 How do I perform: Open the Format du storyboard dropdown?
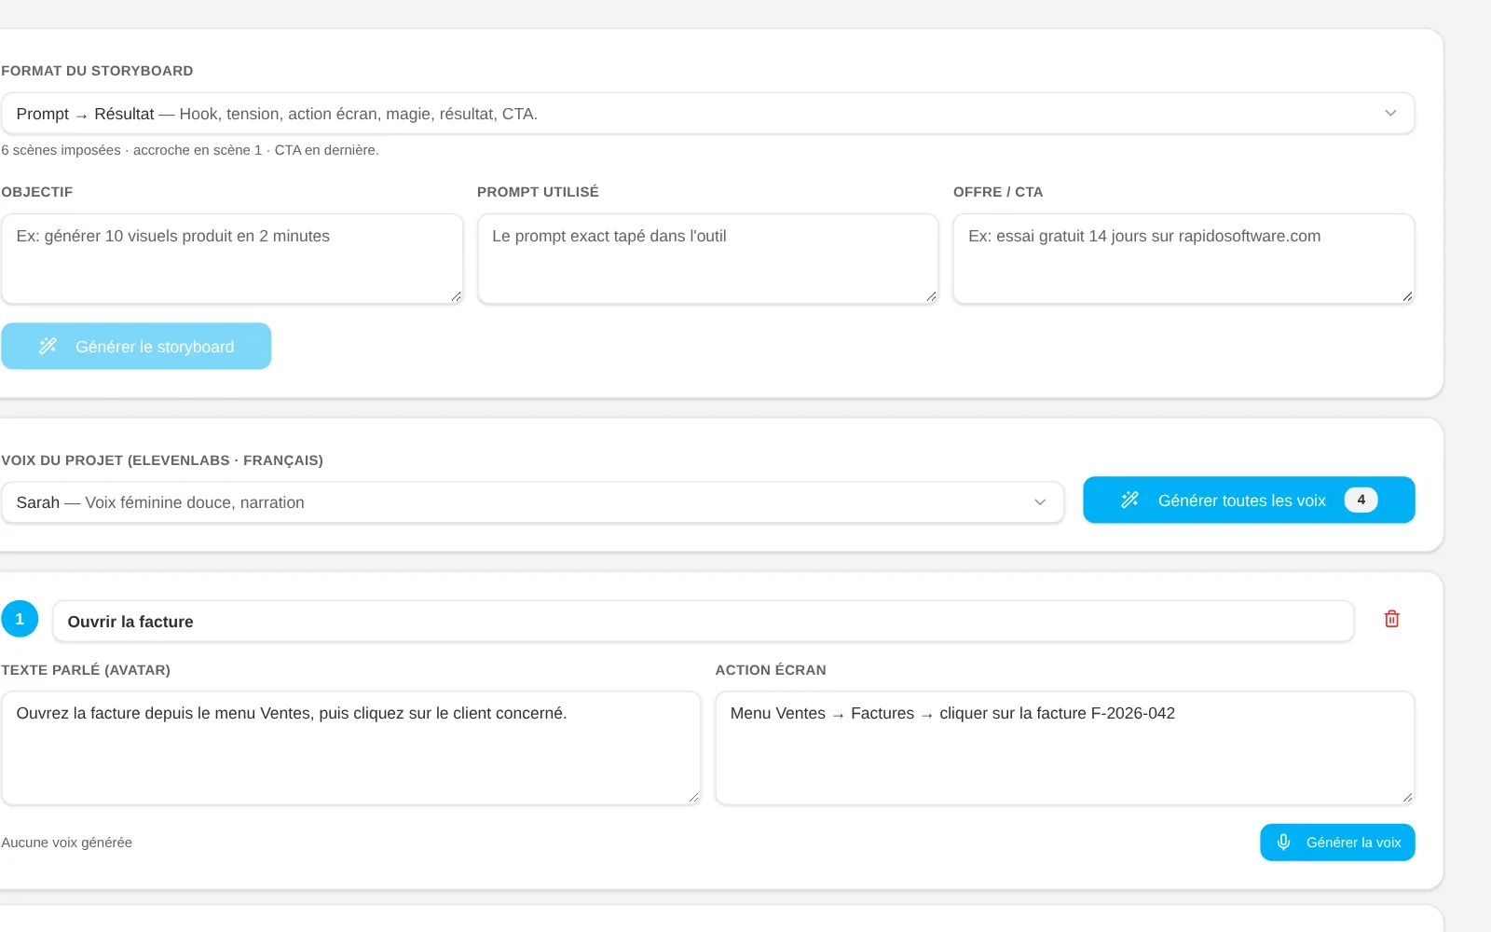[708, 114]
